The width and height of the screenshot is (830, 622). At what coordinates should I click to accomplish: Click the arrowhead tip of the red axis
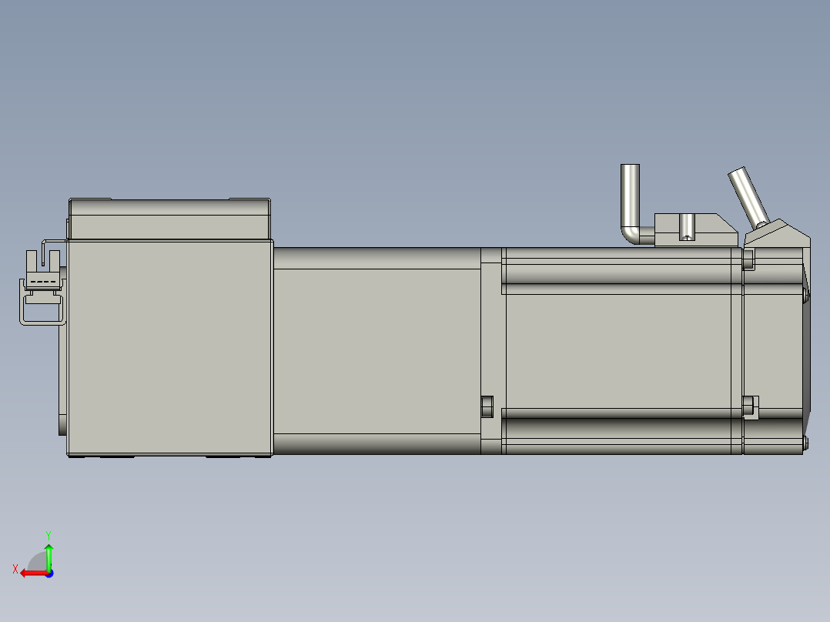[x=22, y=573]
